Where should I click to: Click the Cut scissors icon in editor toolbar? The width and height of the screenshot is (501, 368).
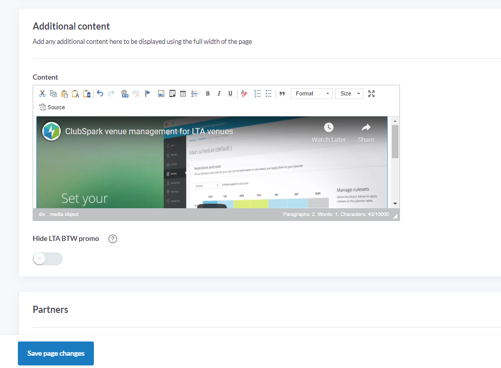tap(42, 93)
